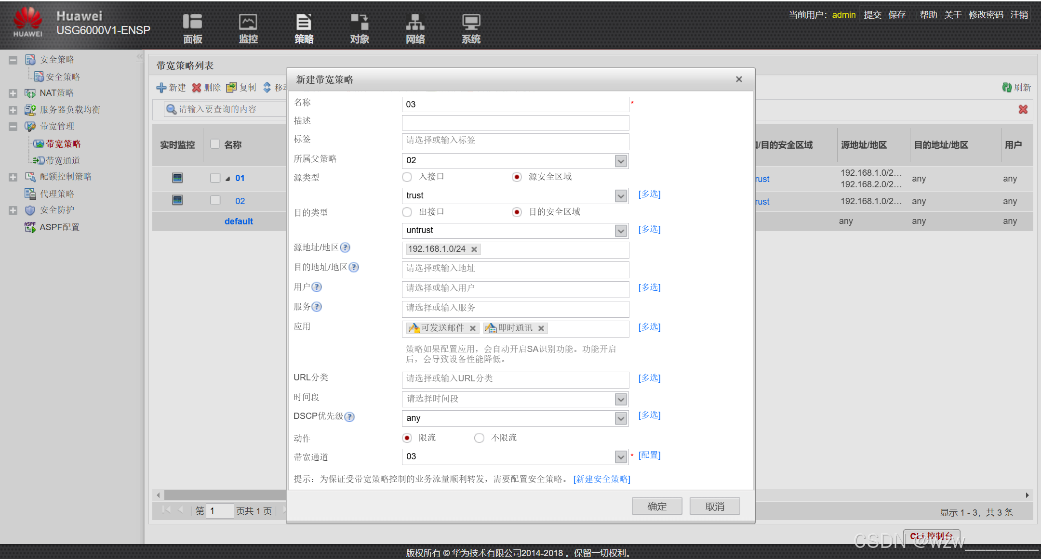
Task: Click the 新建安全策略 link
Action: [602, 479]
